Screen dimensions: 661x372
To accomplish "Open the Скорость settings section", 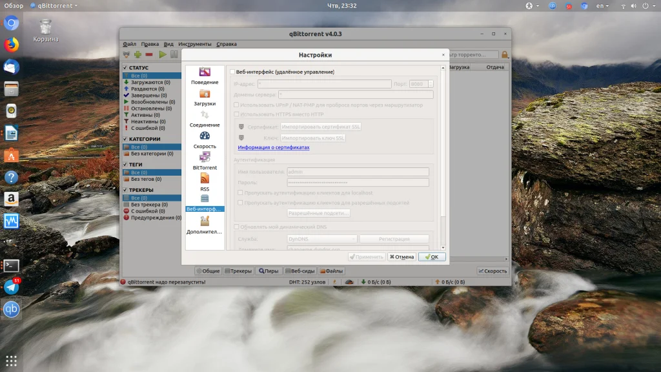I will pyautogui.click(x=205, y=140).
